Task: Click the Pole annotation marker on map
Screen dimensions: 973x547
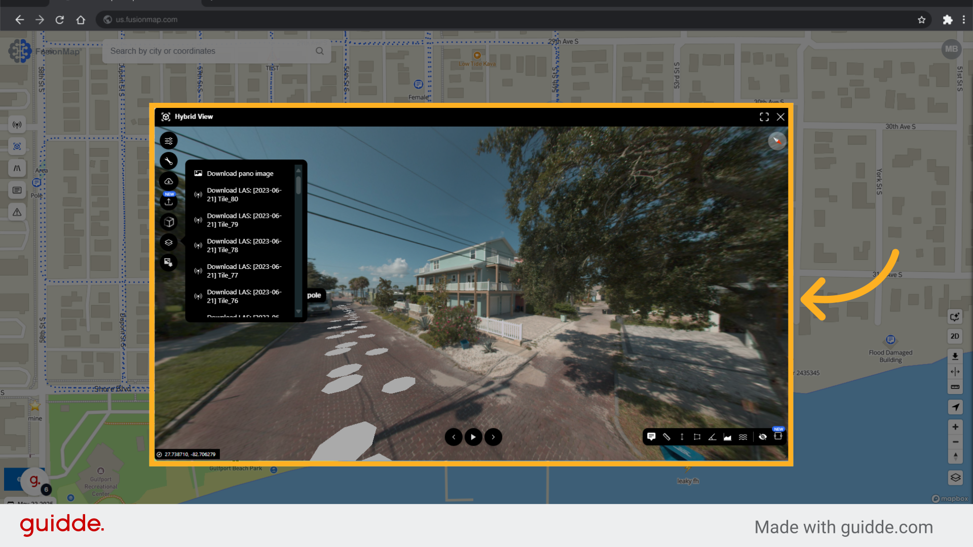Action: pyautogui.click(x=36, y=183)
